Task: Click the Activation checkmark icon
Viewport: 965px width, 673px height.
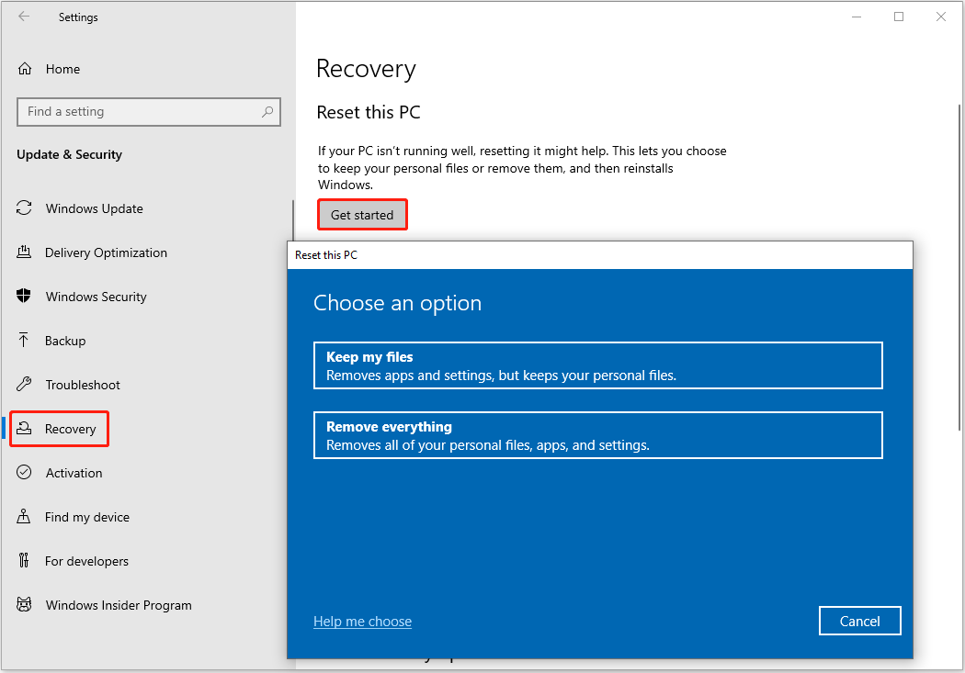Action: (x=22, y=473)
